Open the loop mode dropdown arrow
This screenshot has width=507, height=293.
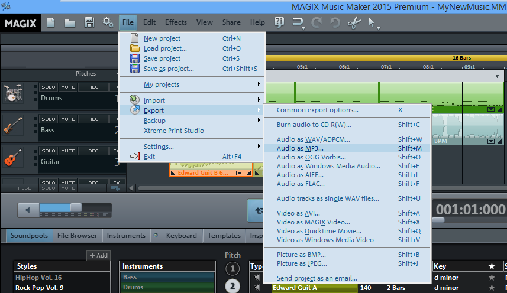pyautogui.click(x=303, y=28)
